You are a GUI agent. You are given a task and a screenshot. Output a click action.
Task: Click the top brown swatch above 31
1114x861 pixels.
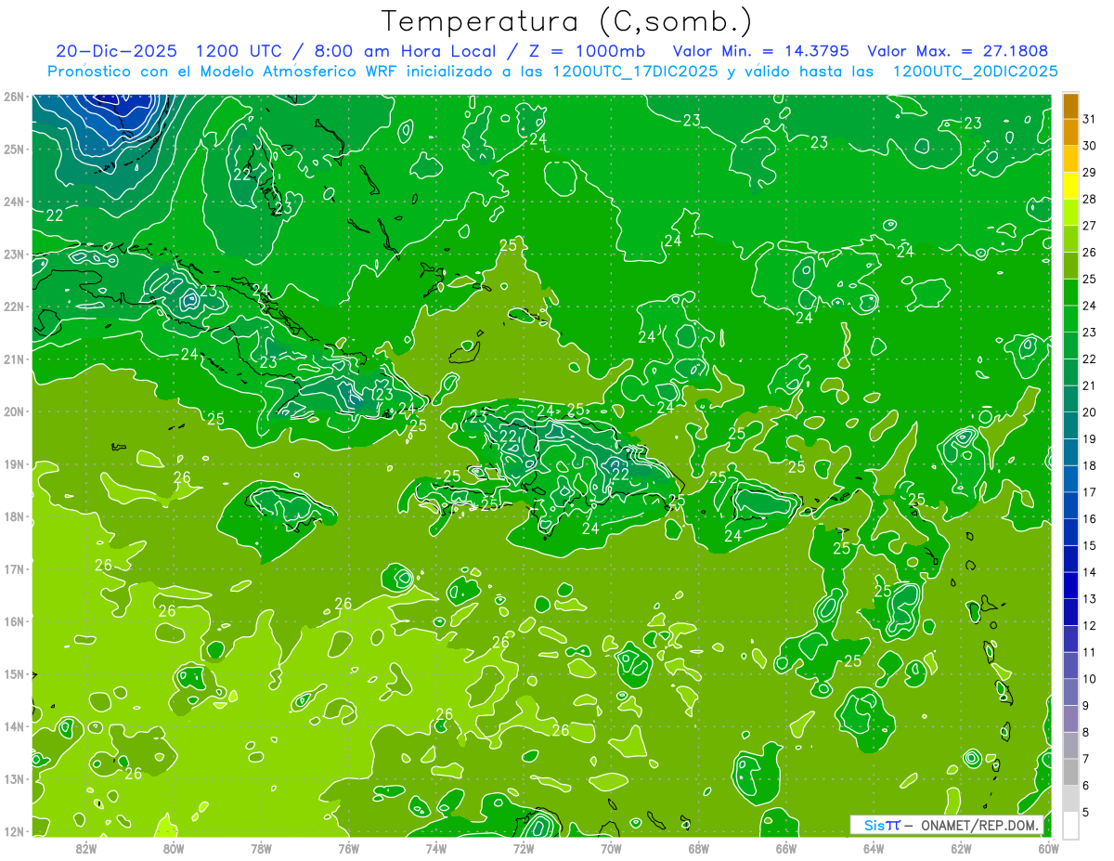[1070, 106]
